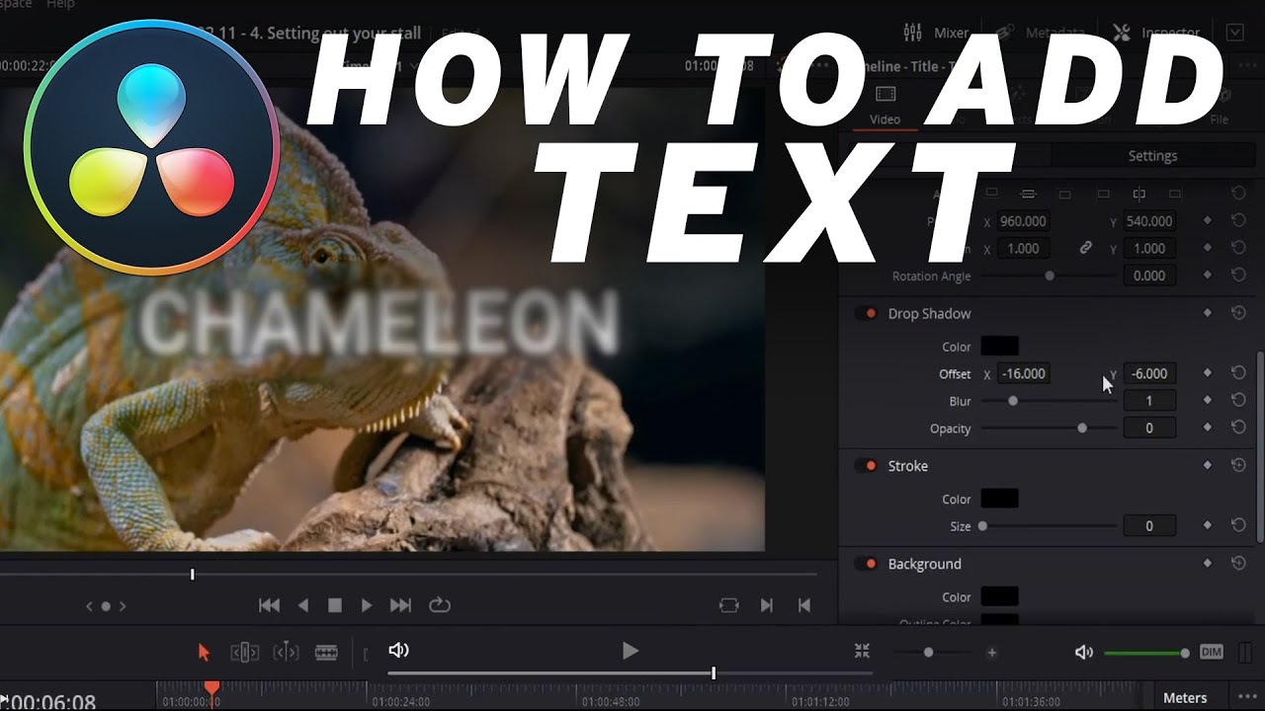Viewport: 1265px width, 711px height.
Task: Reset the Drop Shadow Opacity value
Action: tap(1238, 428)
